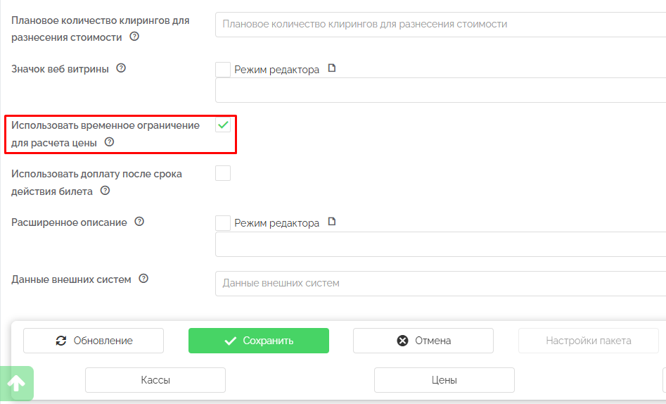Click into Данные внешних систем field
Viewport: 666px width, 404px height.
(440, 283)
